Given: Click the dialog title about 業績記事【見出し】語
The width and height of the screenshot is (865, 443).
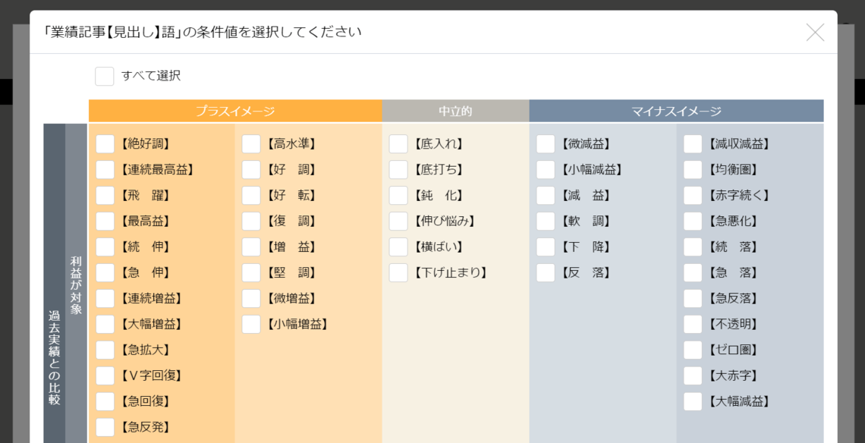Looking at the screenshot, I should click(x=202, y=32).
